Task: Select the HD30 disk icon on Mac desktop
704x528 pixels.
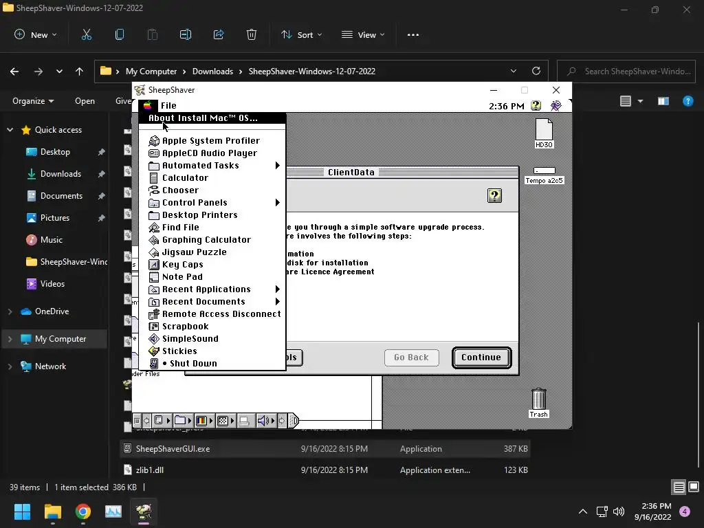Action: (544, 133)
